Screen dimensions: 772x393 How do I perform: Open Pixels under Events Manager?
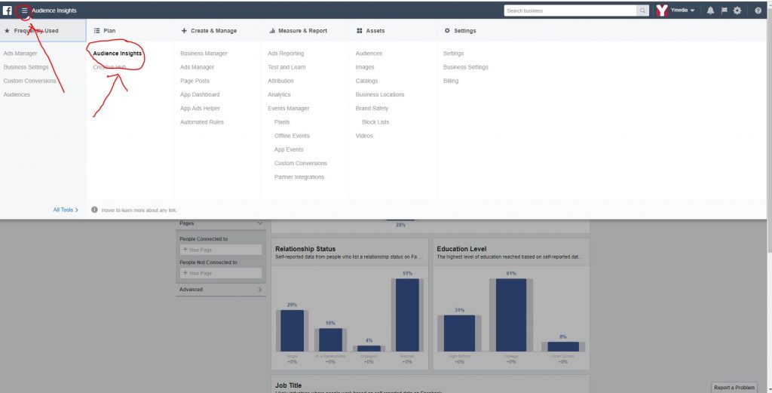coord(282,122)
